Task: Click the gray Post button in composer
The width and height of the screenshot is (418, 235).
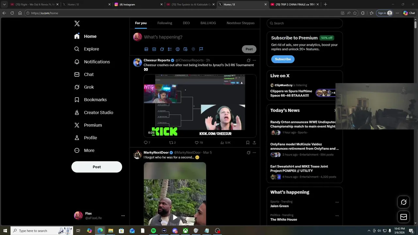Action: 249,49
